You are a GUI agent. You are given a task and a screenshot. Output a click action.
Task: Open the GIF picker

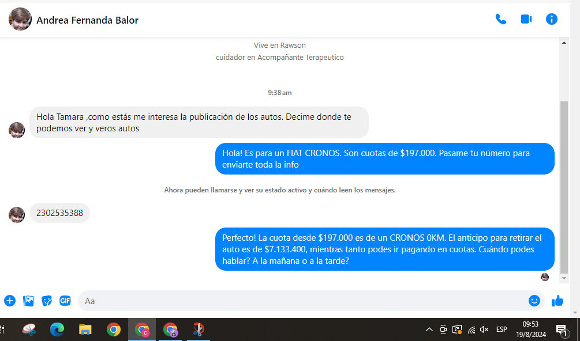click(65, 301)
